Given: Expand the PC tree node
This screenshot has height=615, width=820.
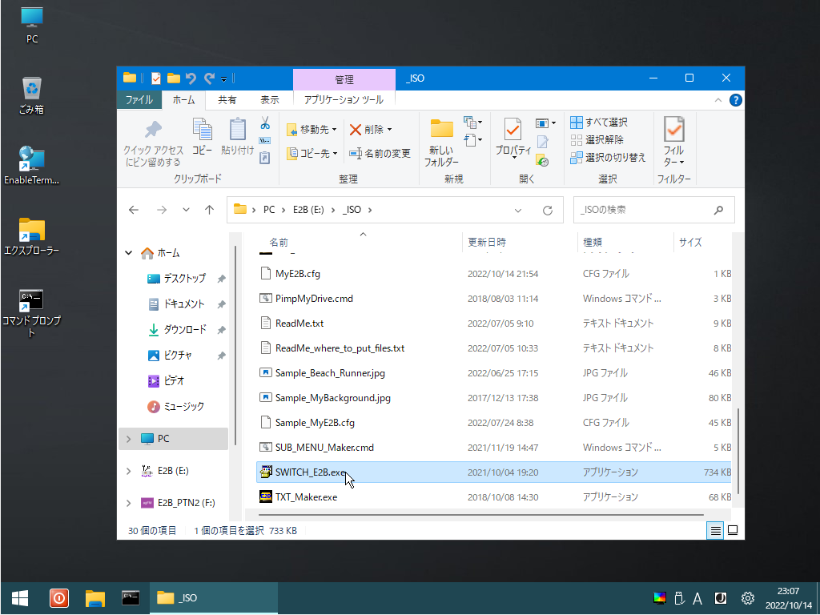Looking at the screenshot, I should point(129,439).
